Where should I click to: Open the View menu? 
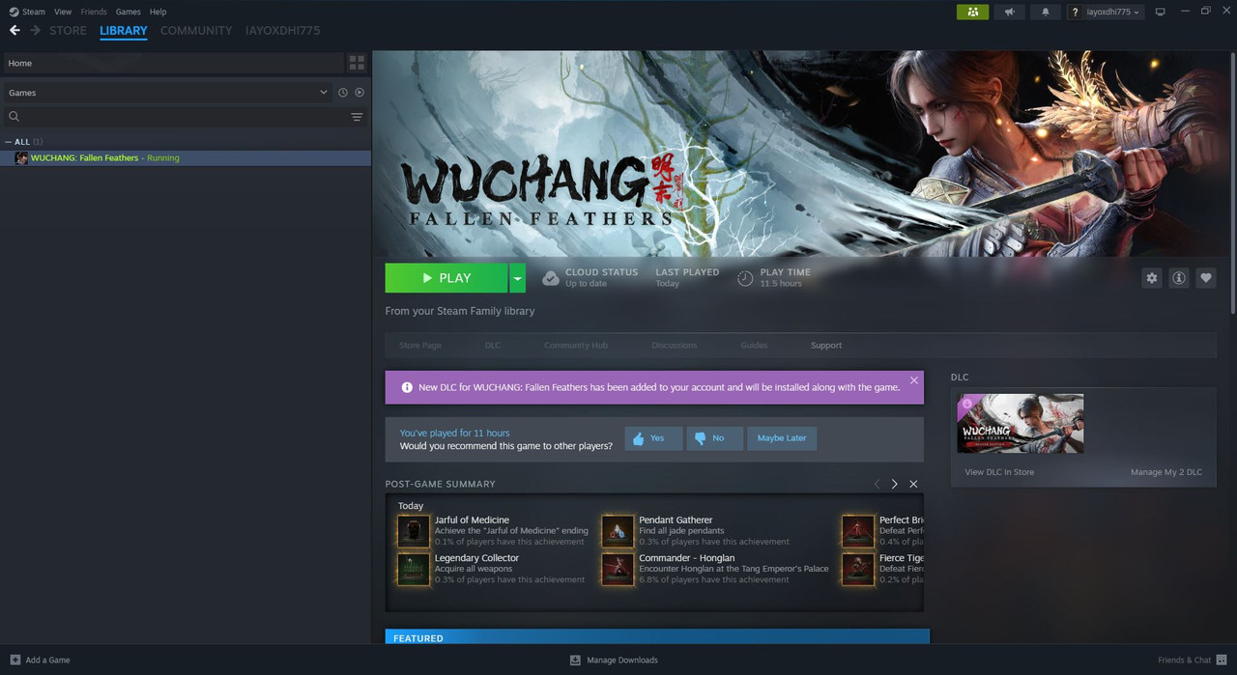pos(63,12)
